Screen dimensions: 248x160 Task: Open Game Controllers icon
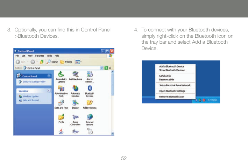[76, 120]
